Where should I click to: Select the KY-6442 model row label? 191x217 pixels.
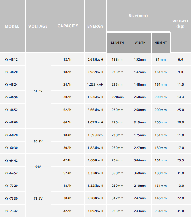11,160
